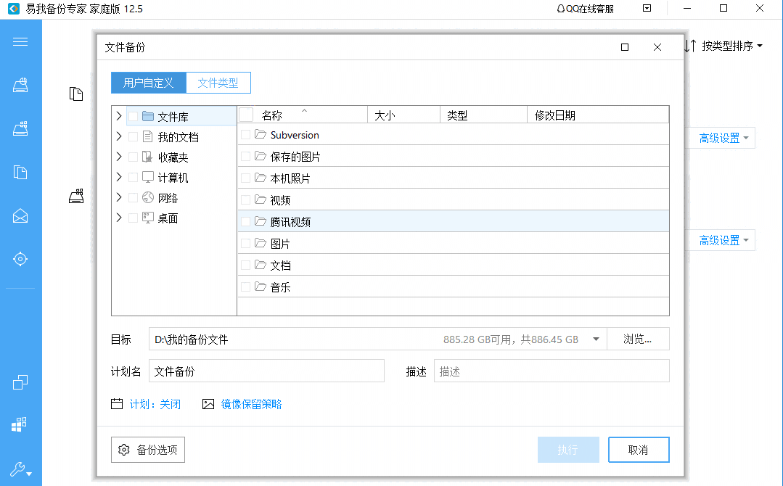Screen dimensions: 783x486
Task: Click the clone icon in the sidebar
Action: tap(20, 382)
